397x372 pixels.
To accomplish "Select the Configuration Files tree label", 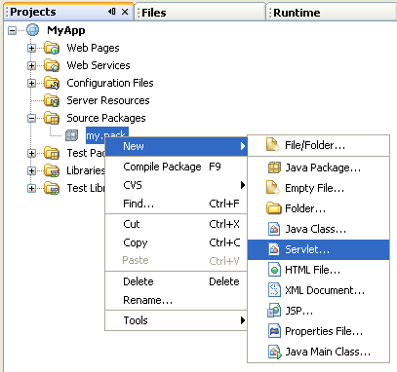I will 110,83.
